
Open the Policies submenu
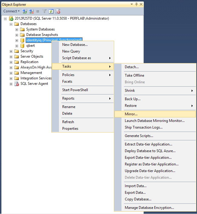pos(83,75)
